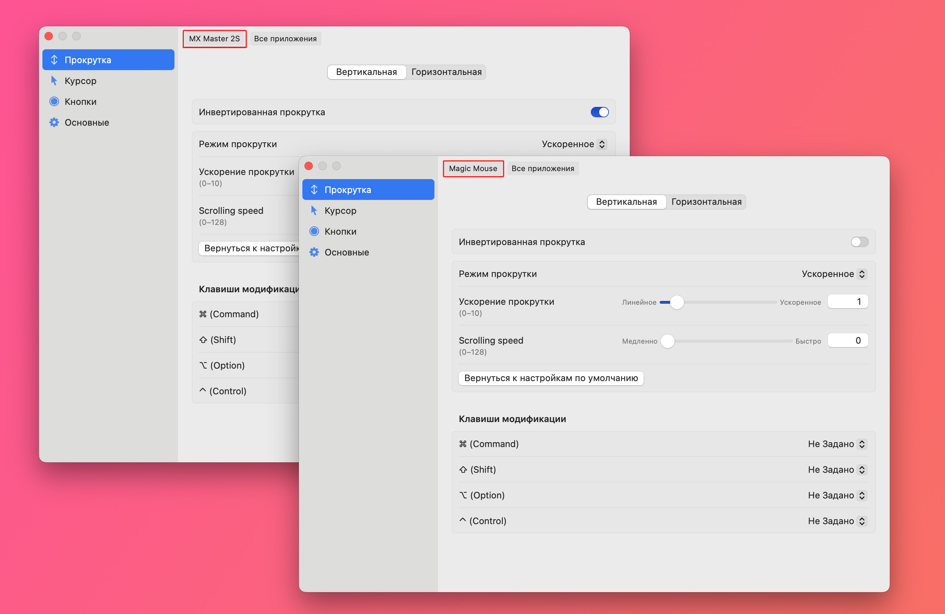Open Command modifier key Не Задано dropdown
Image resolution: width=945 pixels, height=614 pixels.
(x=837, y=444)
